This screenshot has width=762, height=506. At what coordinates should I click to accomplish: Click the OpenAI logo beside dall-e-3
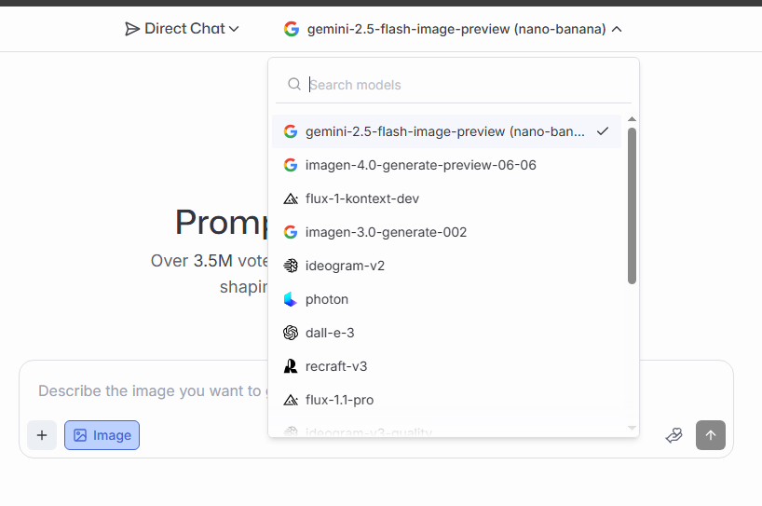[291, 333]
